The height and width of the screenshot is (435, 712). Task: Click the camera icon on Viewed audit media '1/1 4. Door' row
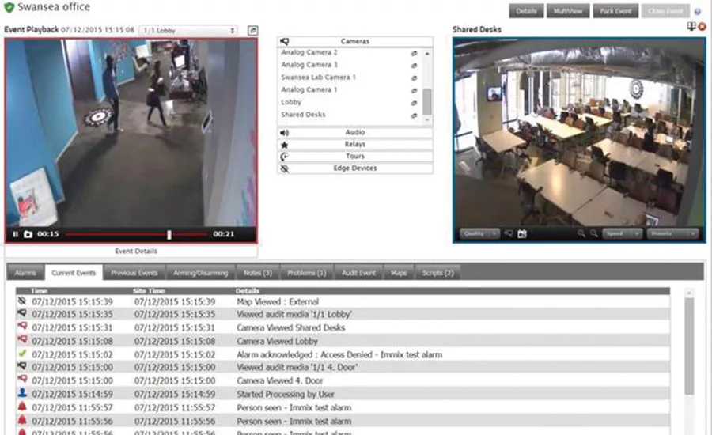pos(22,365)
